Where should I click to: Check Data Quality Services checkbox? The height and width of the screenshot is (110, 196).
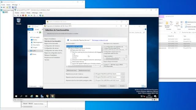[x=71, y=62]
